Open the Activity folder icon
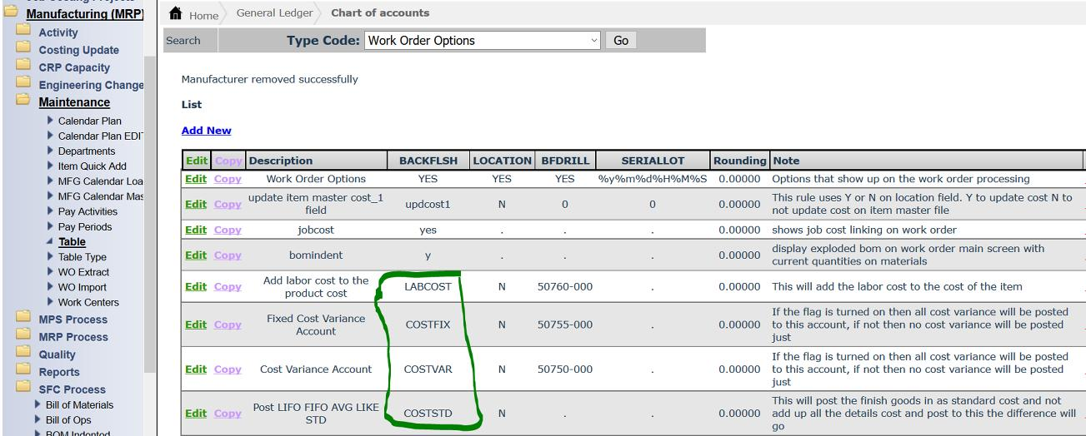 coord(23,32)
